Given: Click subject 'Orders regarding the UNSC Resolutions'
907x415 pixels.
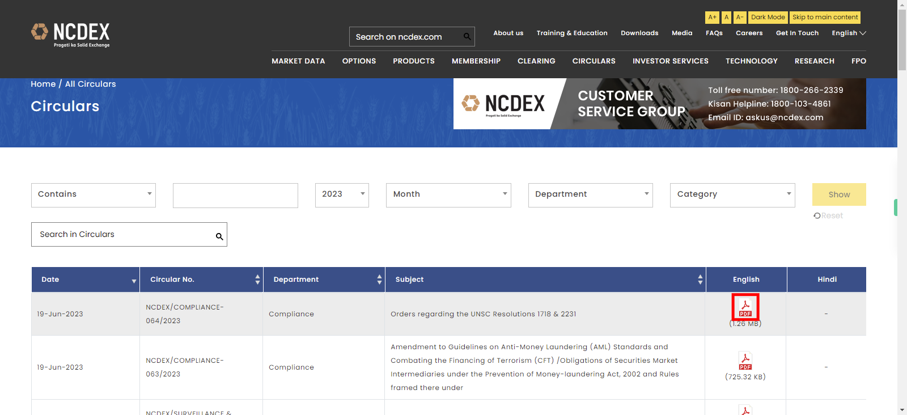Looking at the screenshot, I should coord(484,314).
